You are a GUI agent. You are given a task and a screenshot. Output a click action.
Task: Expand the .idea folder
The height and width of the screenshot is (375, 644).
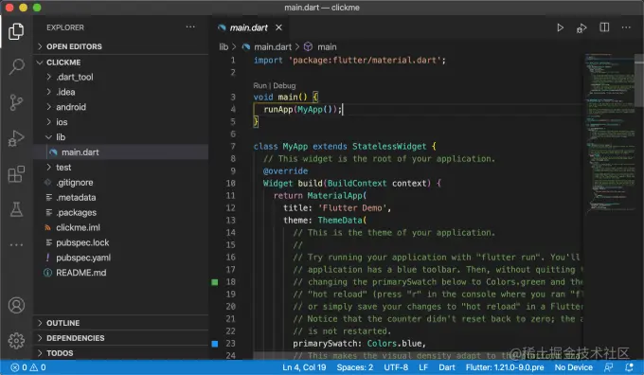pos(121,92)
